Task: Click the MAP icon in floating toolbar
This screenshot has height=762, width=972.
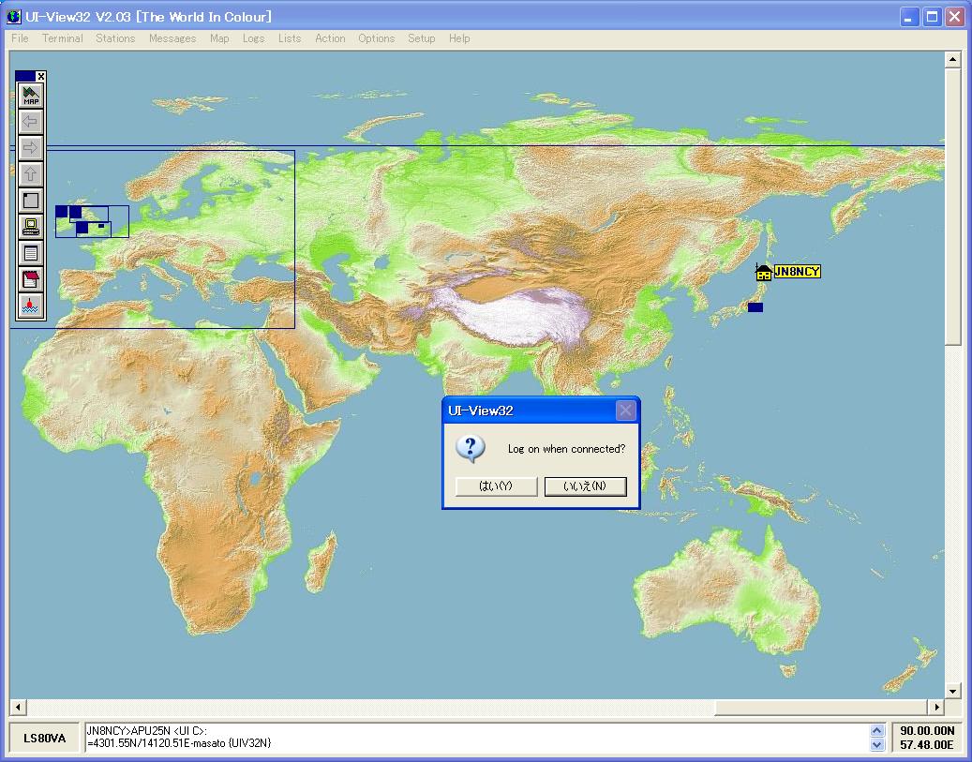Action: [31, 96]
